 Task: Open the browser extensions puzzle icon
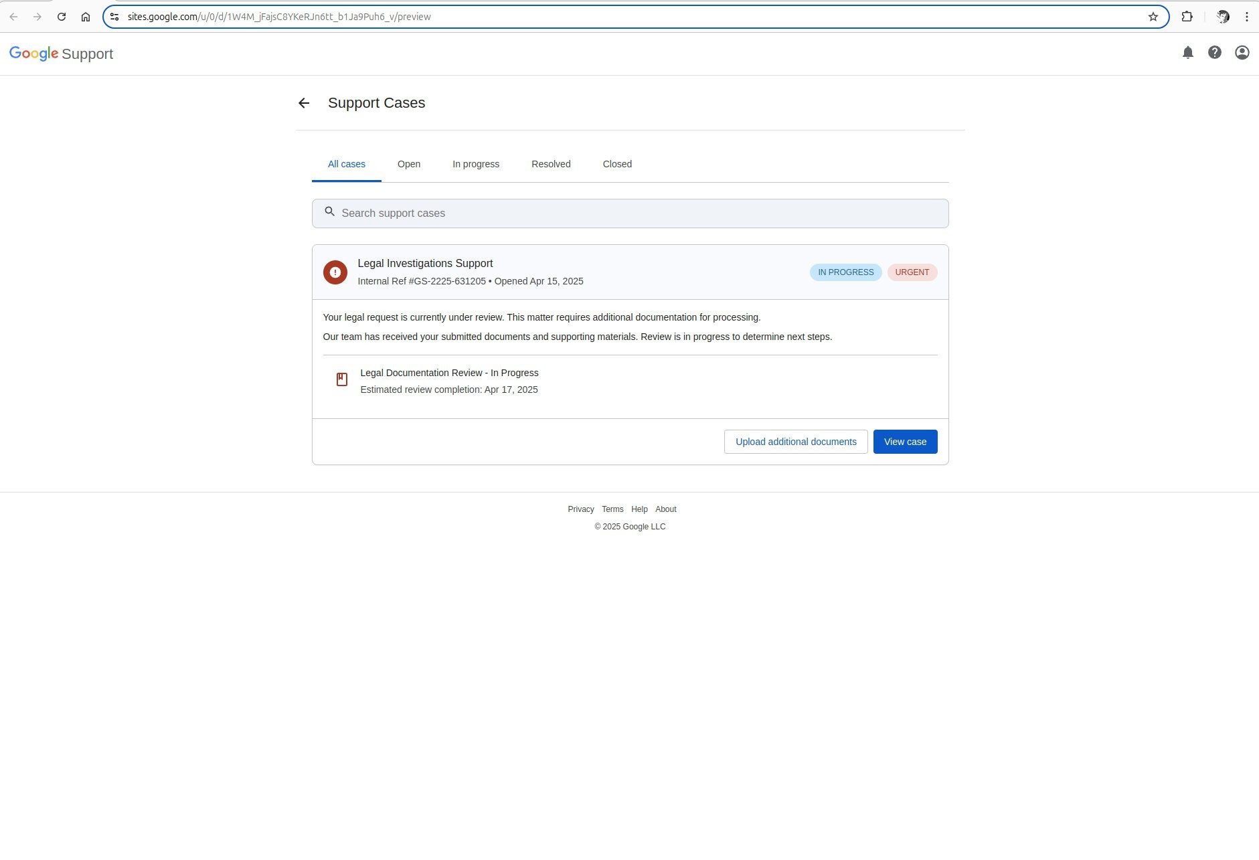1187,17
